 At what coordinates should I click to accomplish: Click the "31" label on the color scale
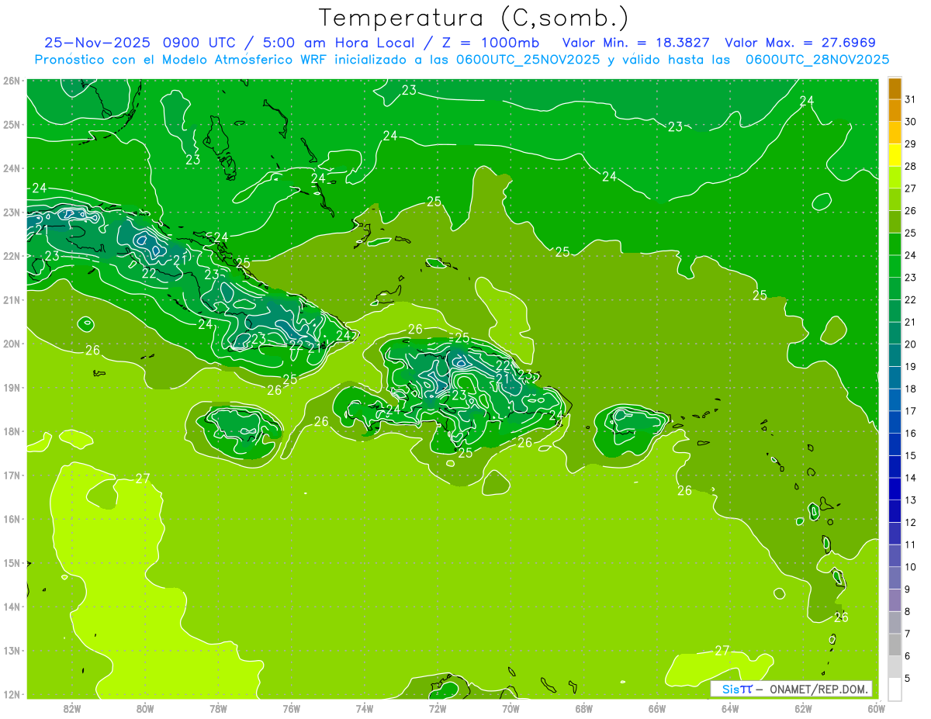(910, 99)
